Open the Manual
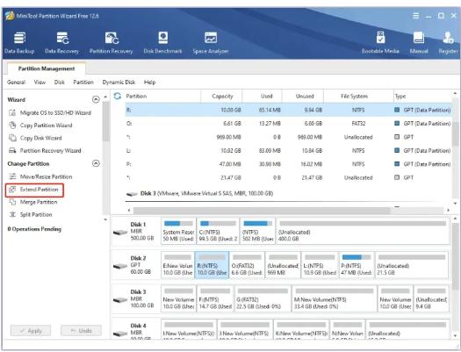Image resolution: width=461 pixels, height=352 pixels. coord(419,43)
